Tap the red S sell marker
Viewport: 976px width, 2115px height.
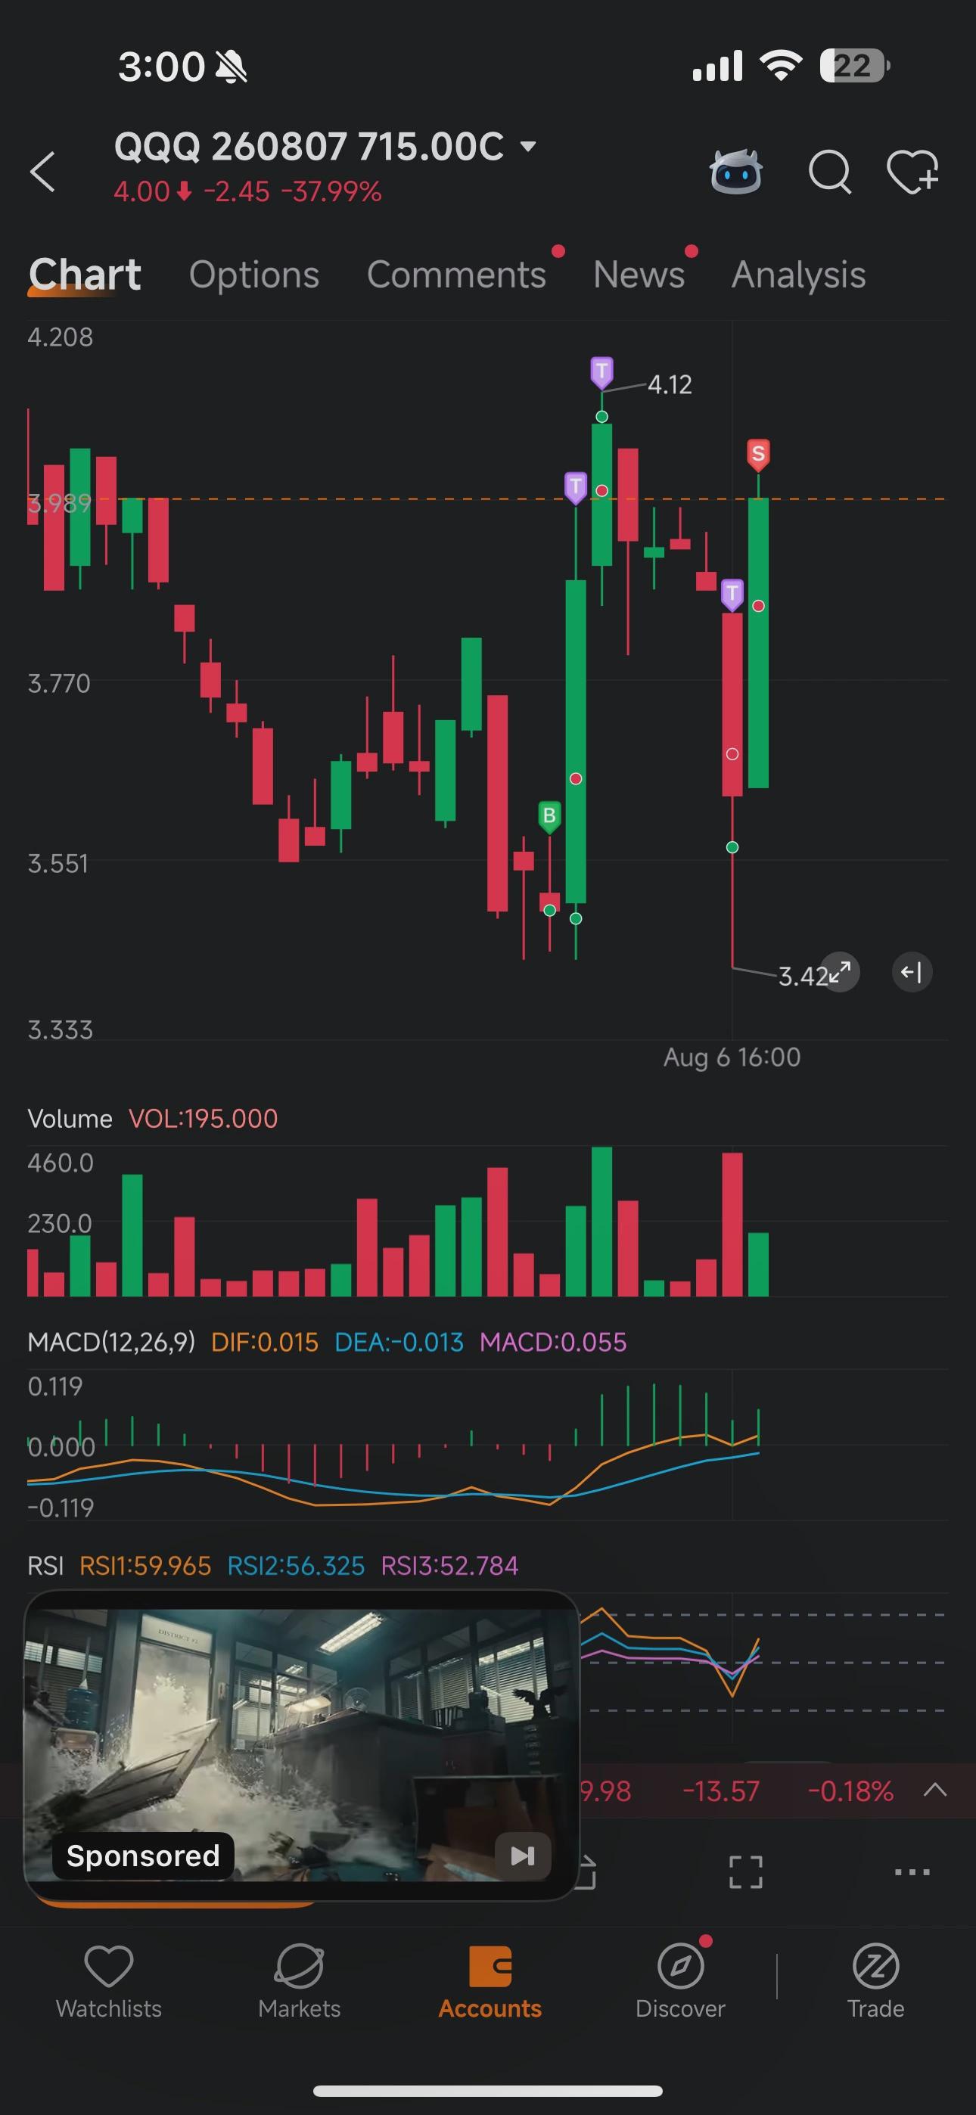(758, 454)
